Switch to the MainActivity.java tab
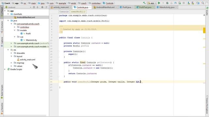Image resolution: width=209 pixels, height=117 pixels. (167, 7)
